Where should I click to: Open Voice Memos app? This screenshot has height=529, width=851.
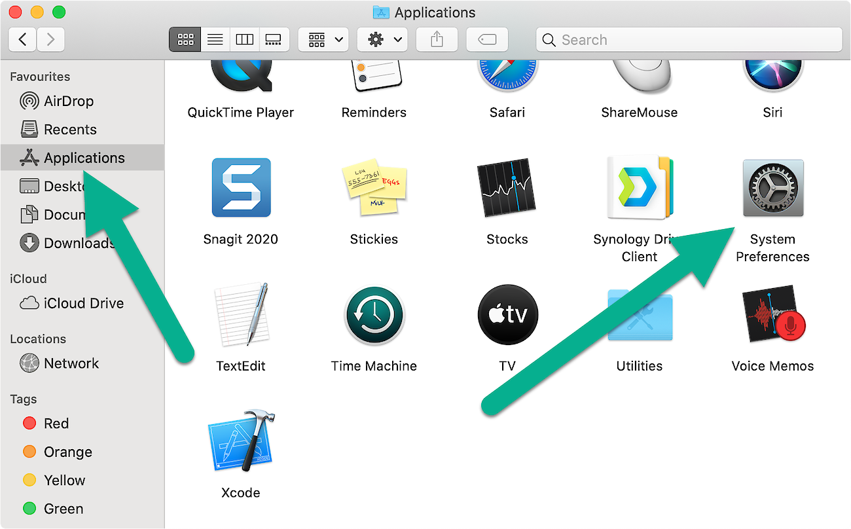[772, 315]
